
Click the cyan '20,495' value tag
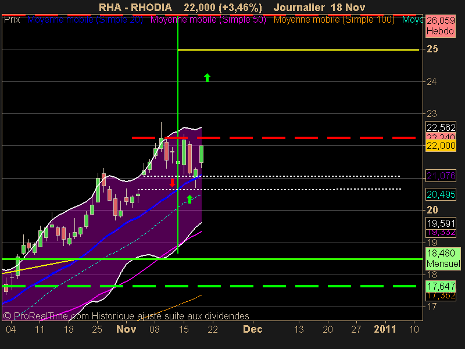pyautogui.click(x=441, y=194)
